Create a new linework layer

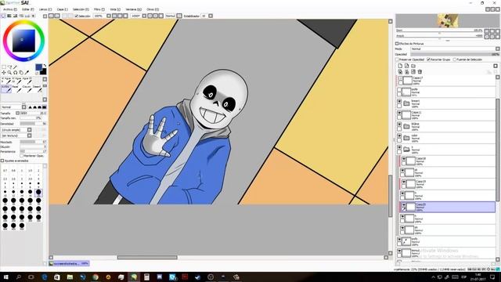(406, 66)
